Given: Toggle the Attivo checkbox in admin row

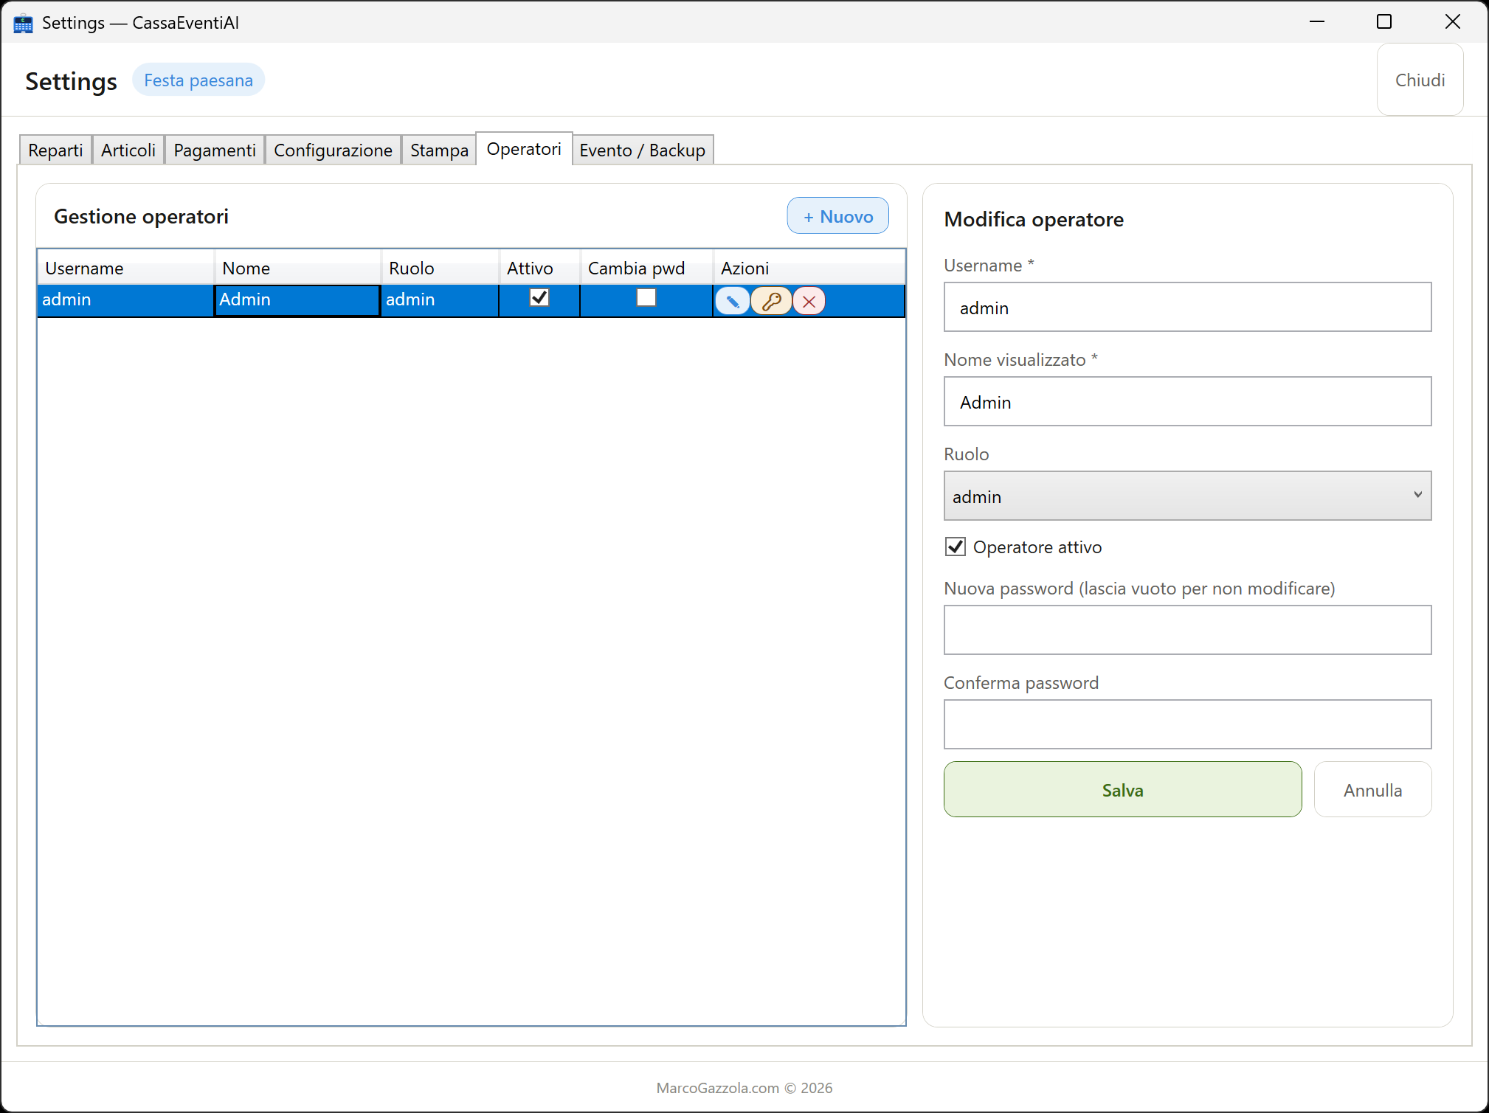Looking at the screenshot, I should [539, 297].
